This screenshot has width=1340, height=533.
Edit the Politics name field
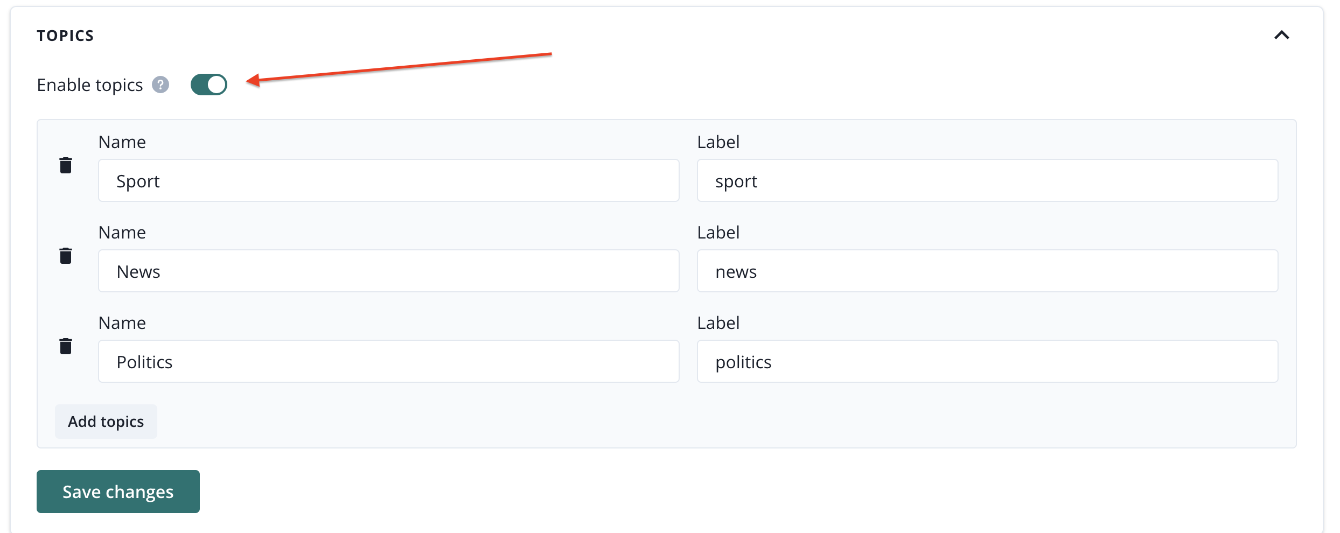click(x=388, y=362)
